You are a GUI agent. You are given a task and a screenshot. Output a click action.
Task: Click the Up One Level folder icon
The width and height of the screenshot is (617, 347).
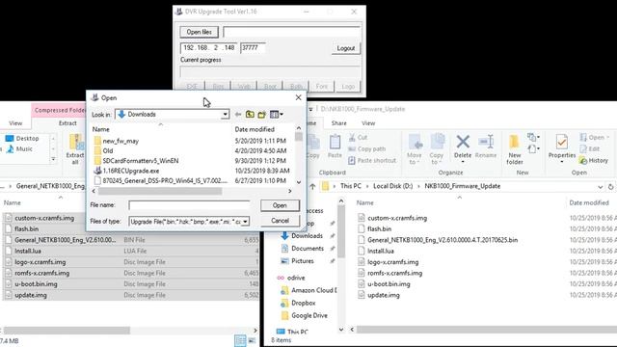(250, 115)
